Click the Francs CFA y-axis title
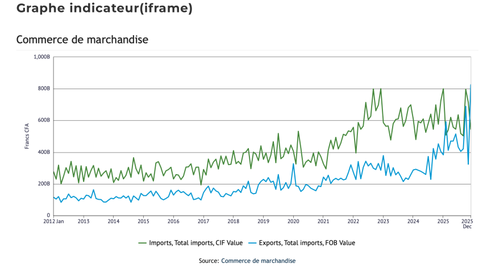Screen dimensions: 483x269 point(27,136)
